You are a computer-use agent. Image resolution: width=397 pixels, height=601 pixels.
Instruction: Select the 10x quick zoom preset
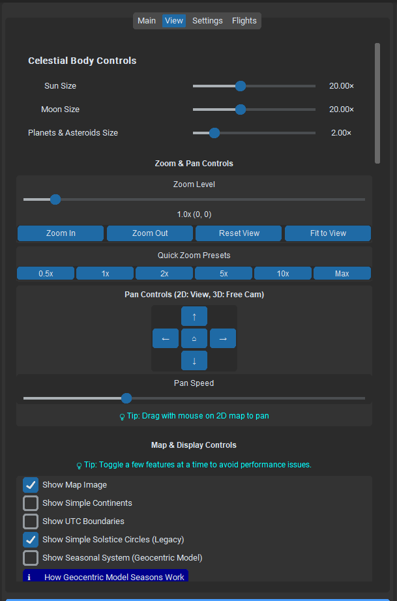point(282,272)
